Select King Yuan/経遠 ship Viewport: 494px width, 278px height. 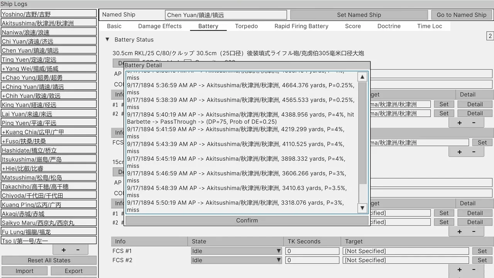click(49, 105)
